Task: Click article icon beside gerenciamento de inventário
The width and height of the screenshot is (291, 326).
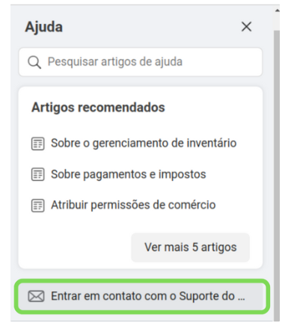Action: (37, 144)
